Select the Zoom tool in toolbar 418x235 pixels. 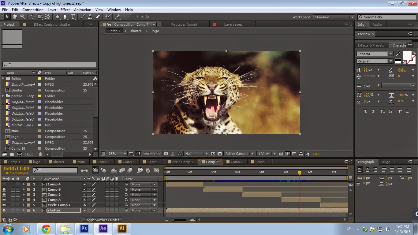point(22,17)
